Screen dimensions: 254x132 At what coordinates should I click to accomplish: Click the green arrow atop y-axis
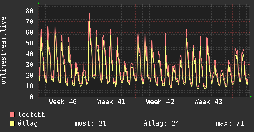(39, 3)
